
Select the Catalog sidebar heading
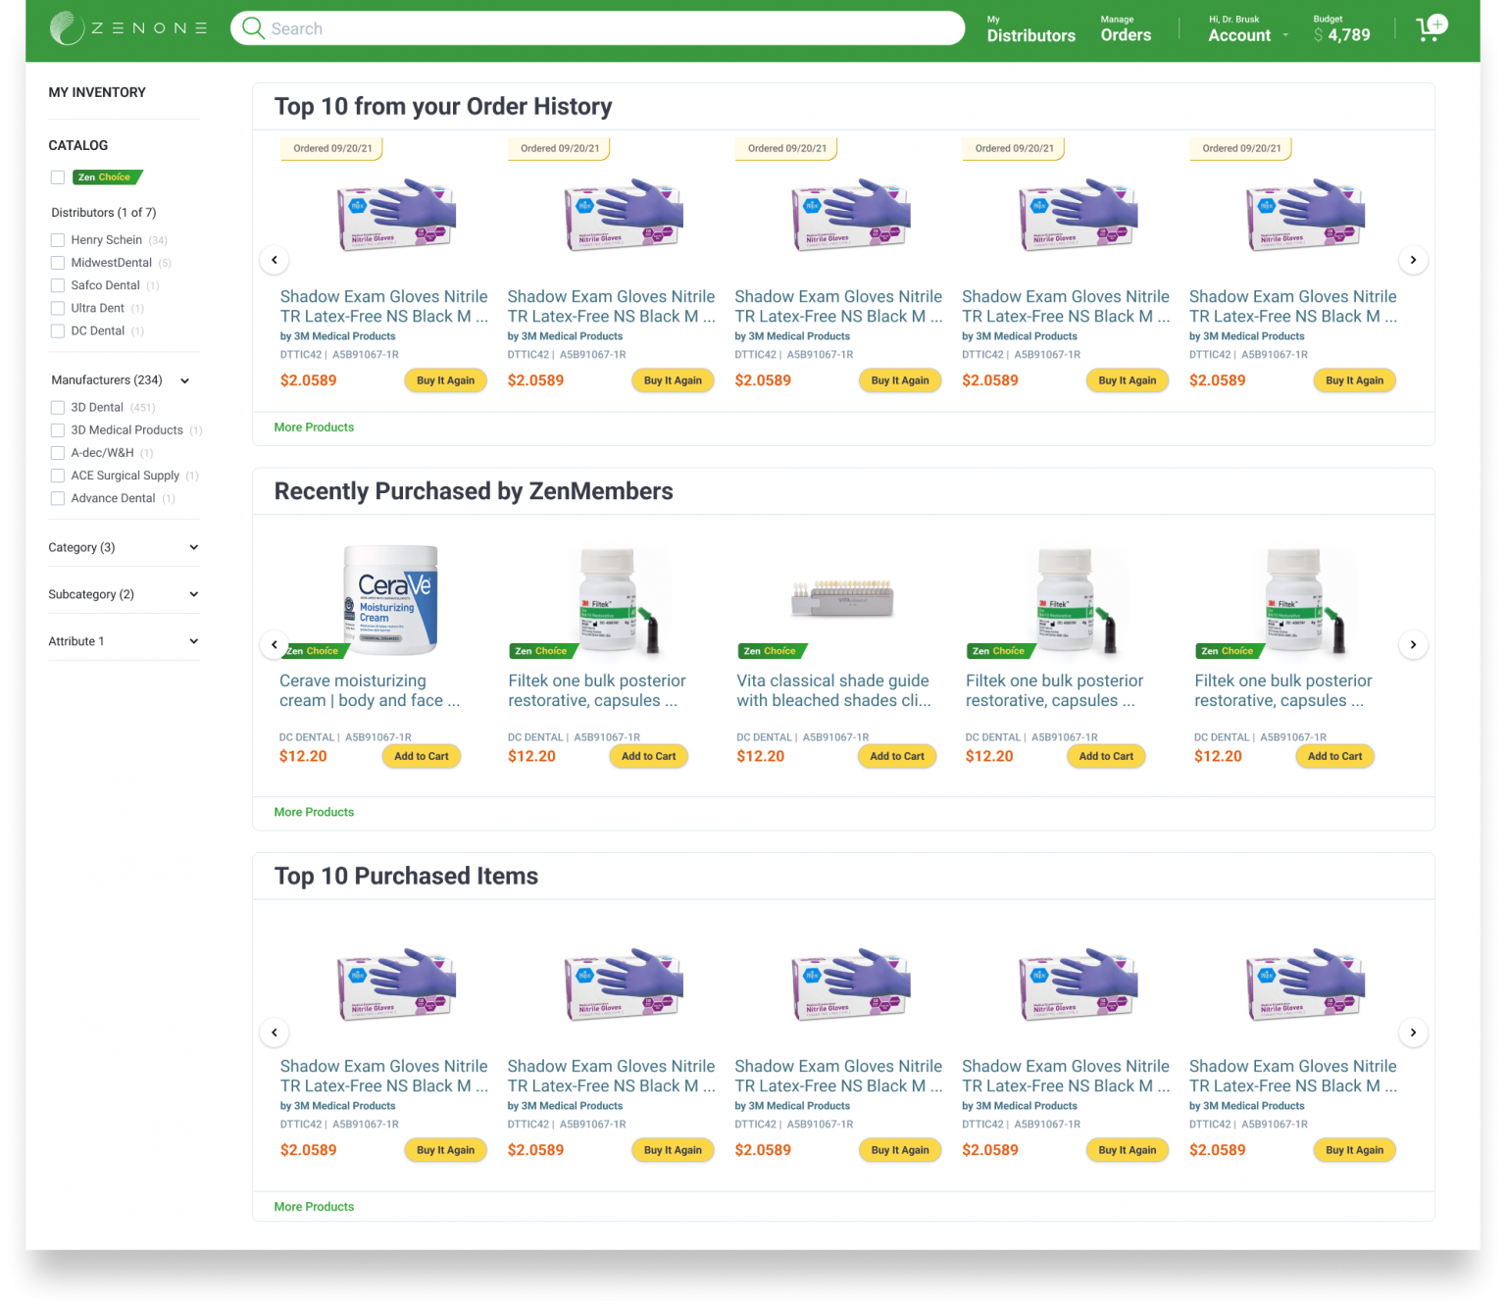[x=78, y=145]
